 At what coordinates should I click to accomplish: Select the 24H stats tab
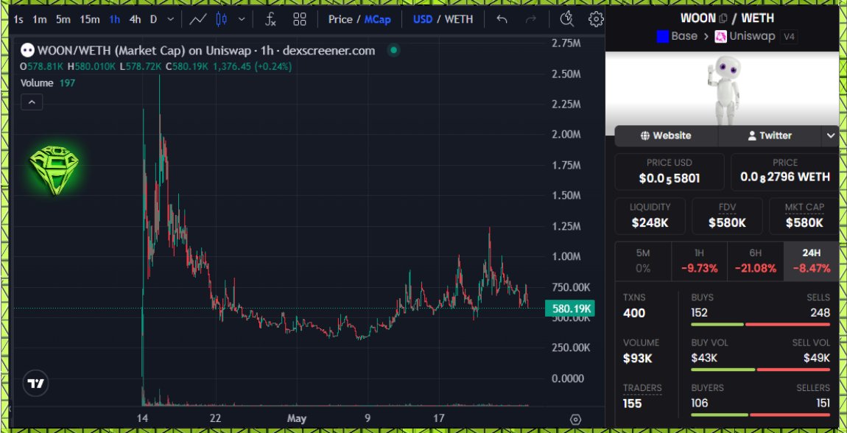[x=812, y=261]
